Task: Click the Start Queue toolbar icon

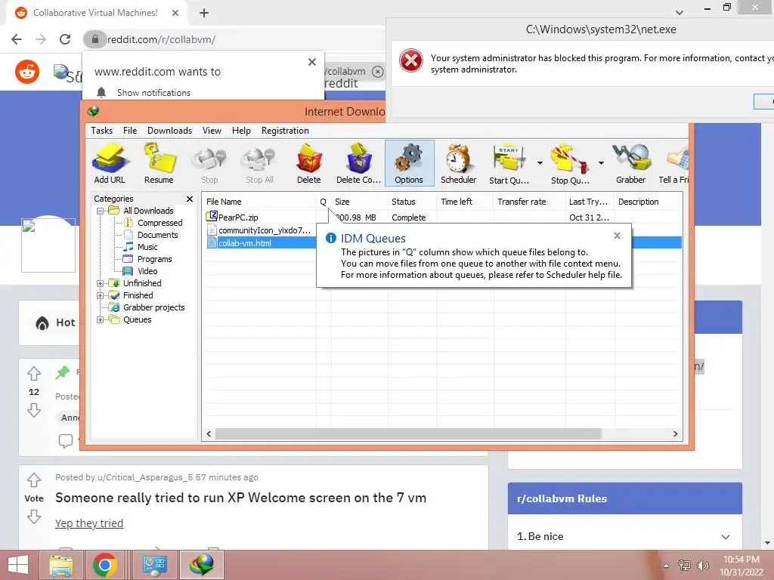Action: tap(509, 163)
